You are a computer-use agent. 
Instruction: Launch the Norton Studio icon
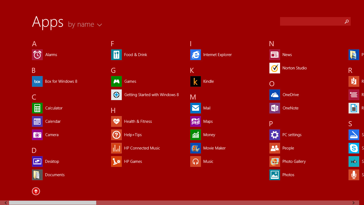pyautogui.click(x=275, y=68)
